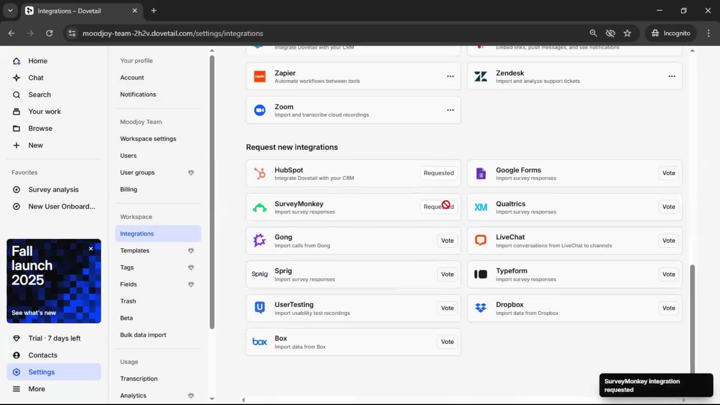
Task: Open Zendesk more options ellipsis menu
Action: click(x=672, y=76)
